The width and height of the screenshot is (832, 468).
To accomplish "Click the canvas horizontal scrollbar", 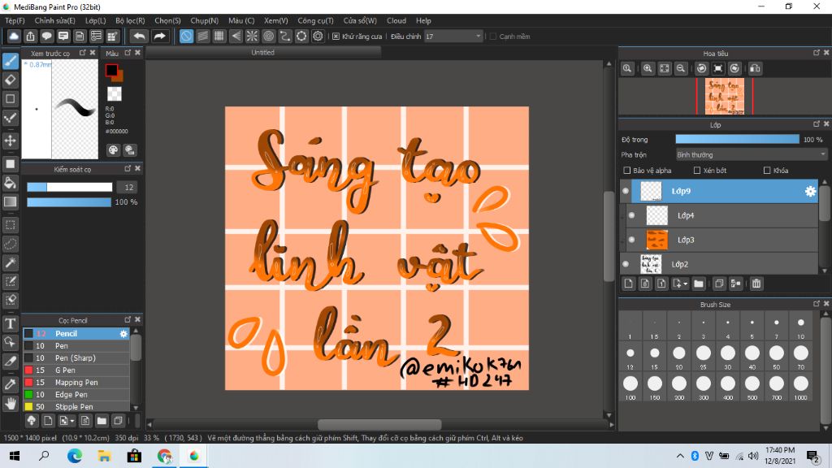I will click(379, 425).
